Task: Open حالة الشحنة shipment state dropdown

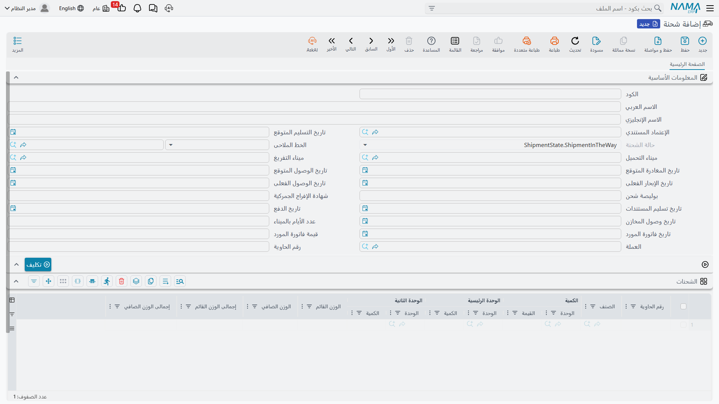Action: [365, 145]
